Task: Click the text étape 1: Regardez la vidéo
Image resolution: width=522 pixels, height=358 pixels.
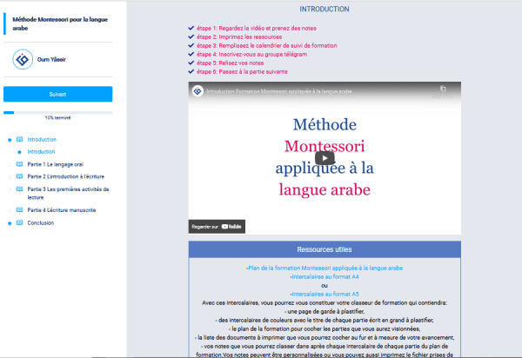Action: 257,29
